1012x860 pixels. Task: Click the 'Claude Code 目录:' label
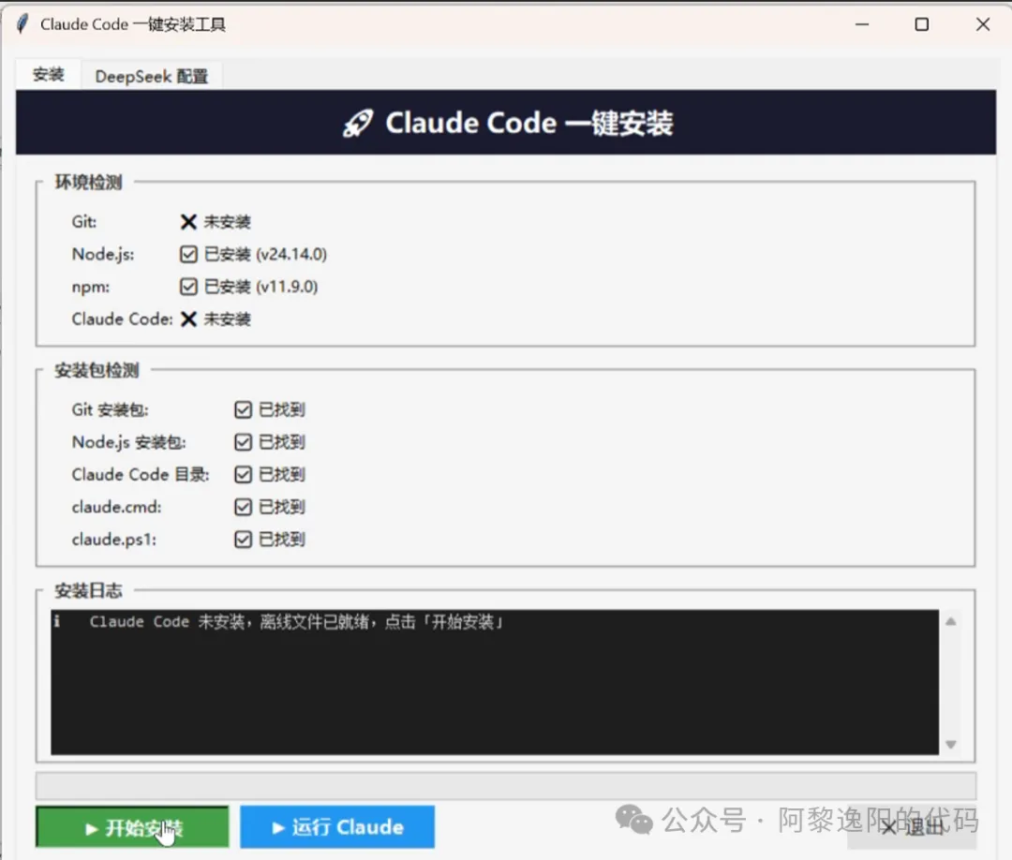141,474
